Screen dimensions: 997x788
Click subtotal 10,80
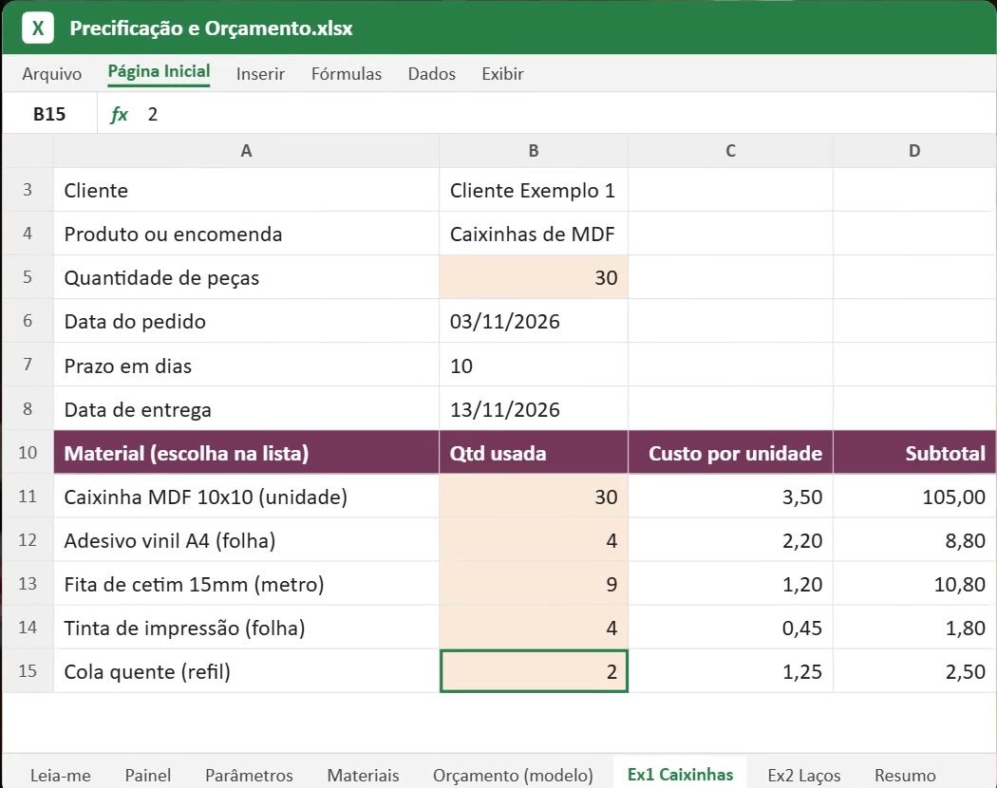914,584
